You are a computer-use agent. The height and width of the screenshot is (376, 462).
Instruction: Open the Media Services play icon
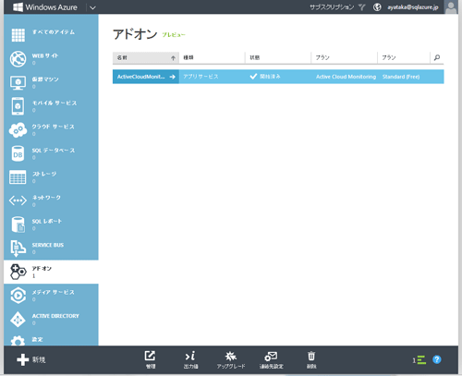pos(18,296)
